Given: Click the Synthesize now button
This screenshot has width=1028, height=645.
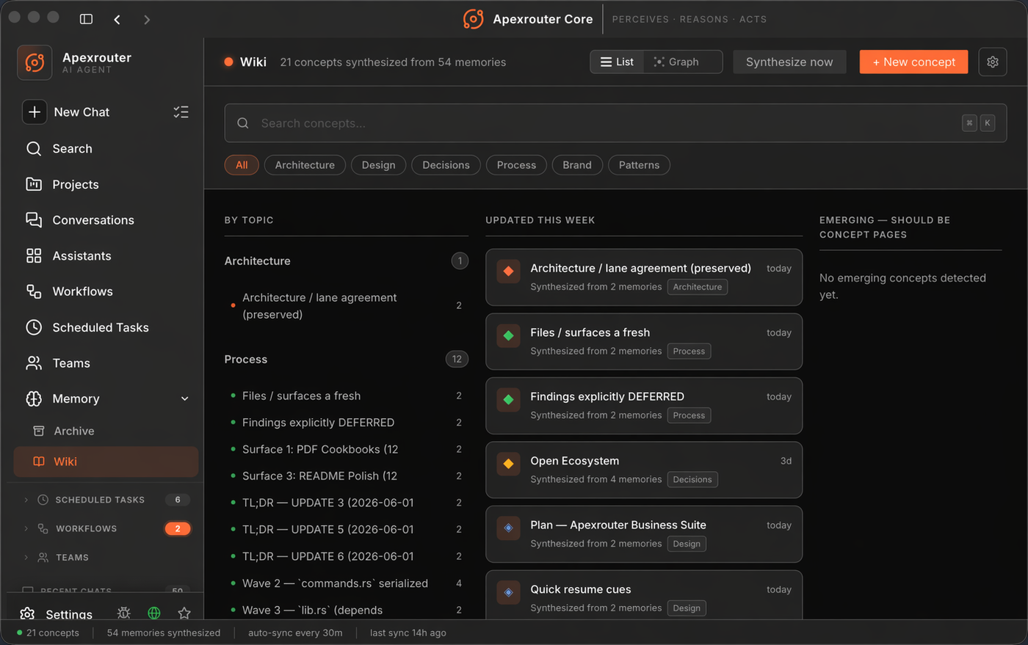Looking at the screenshot, I should 789,62.
